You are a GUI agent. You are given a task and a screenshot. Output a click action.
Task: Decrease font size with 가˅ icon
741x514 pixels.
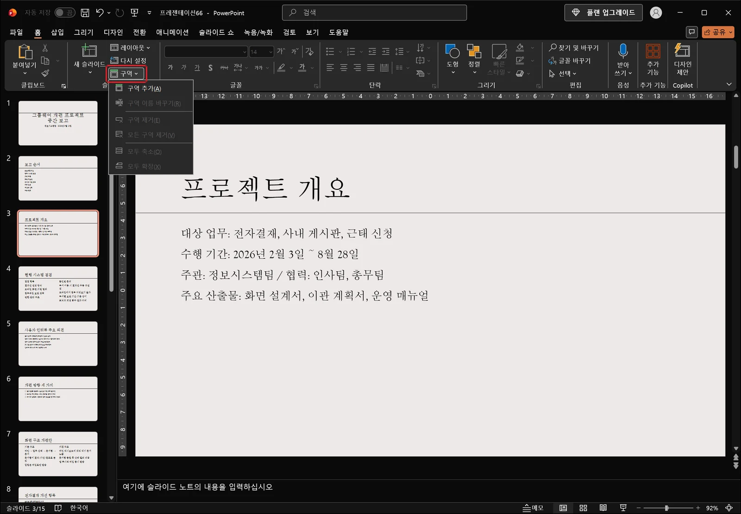(x=295, y=51)
